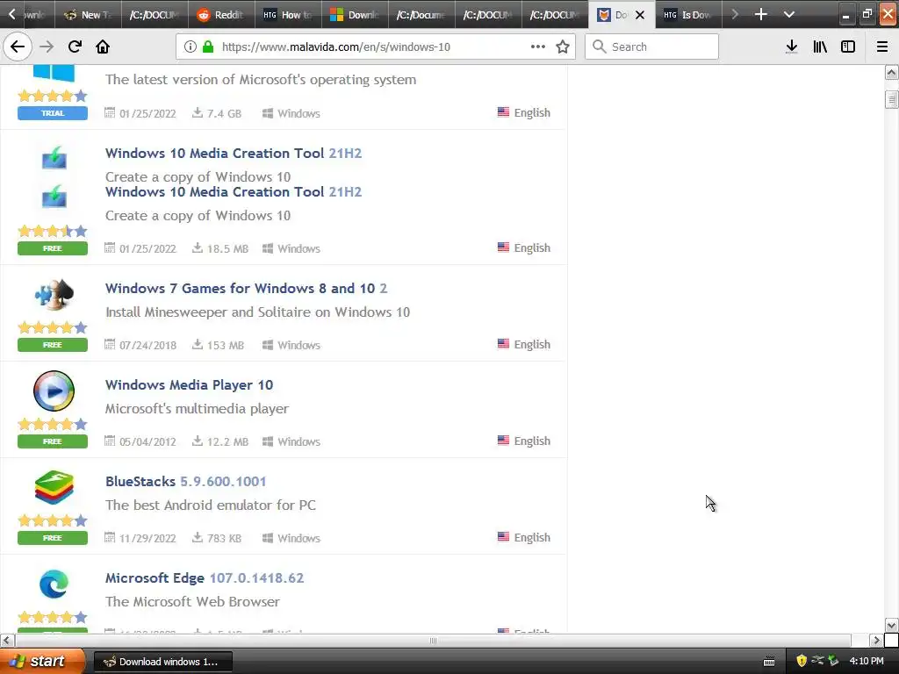Switch to the Microsoft Download tab
Viewport: 899px width, 674px height.
click(355, 14)
